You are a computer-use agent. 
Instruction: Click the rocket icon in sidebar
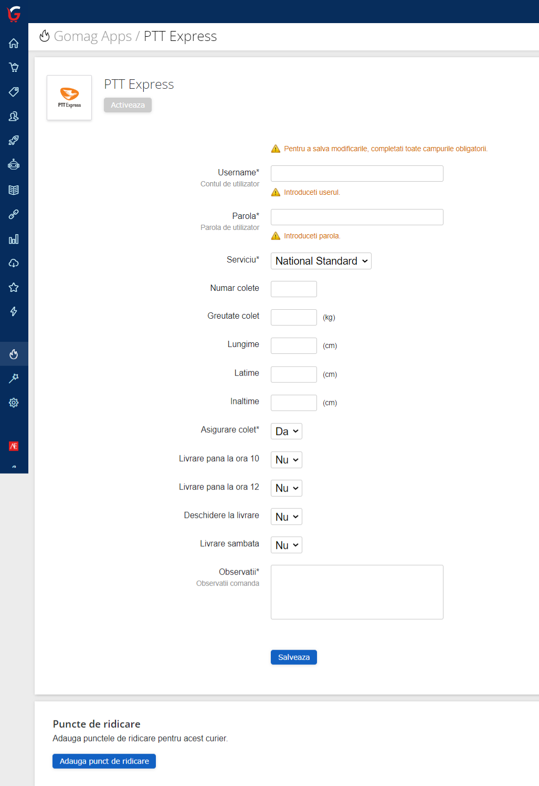click(14, 140)
